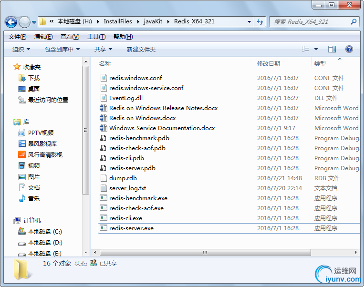
Task: Open the 共享 dropdown
Action: click(x=104, y=49)
